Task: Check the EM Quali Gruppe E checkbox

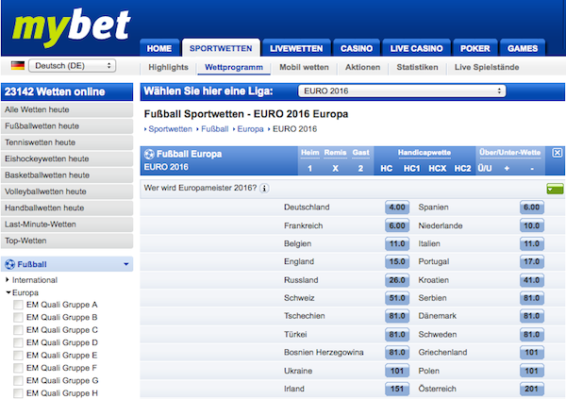Action: [x=18, y=356]
